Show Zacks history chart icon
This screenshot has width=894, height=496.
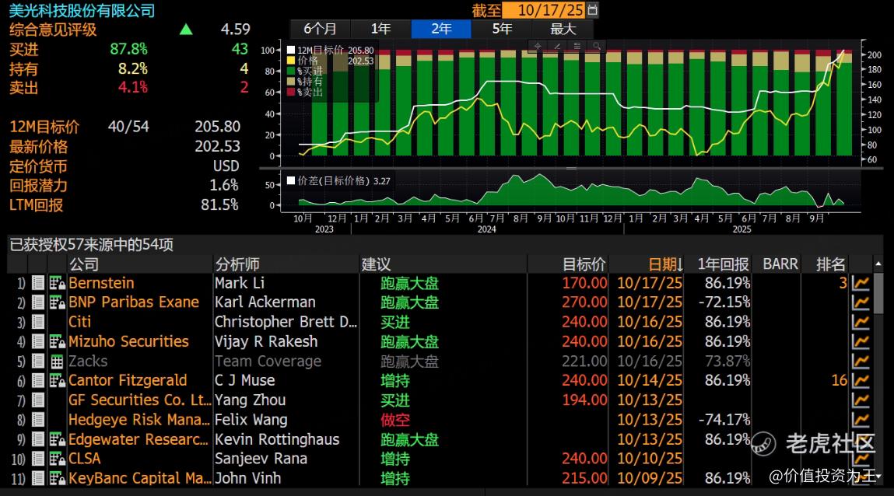pyautogui.click(x=861, y=361)
